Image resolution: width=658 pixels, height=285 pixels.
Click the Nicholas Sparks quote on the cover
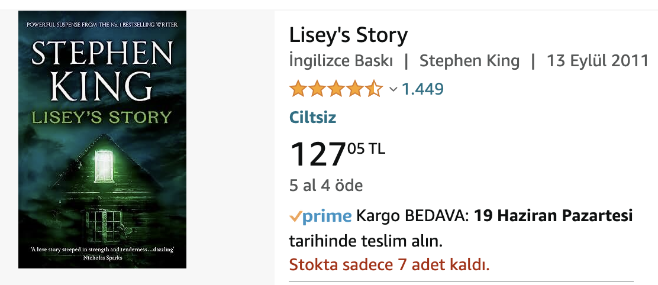click(102, 253)
